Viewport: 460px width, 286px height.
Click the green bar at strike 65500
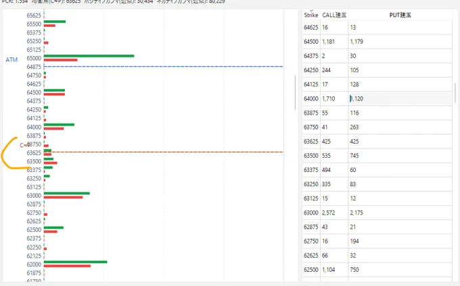tap(55, 22)
